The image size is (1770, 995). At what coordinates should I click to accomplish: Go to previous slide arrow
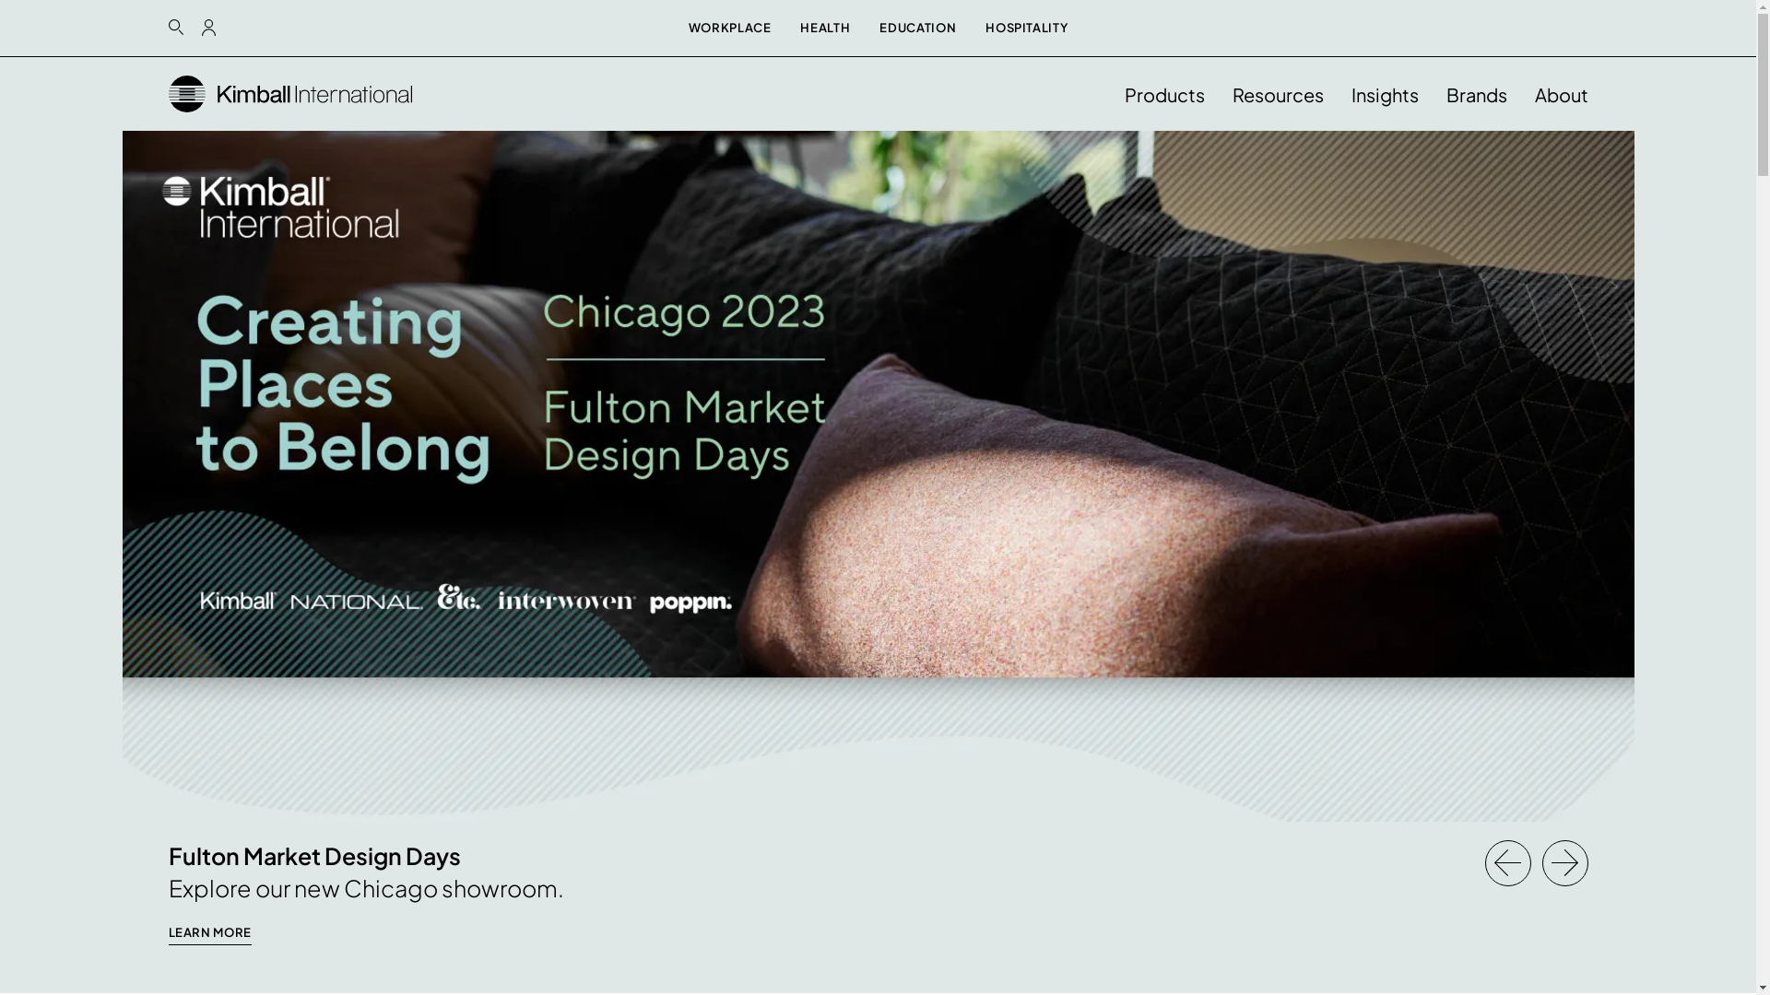(1508, 863)
